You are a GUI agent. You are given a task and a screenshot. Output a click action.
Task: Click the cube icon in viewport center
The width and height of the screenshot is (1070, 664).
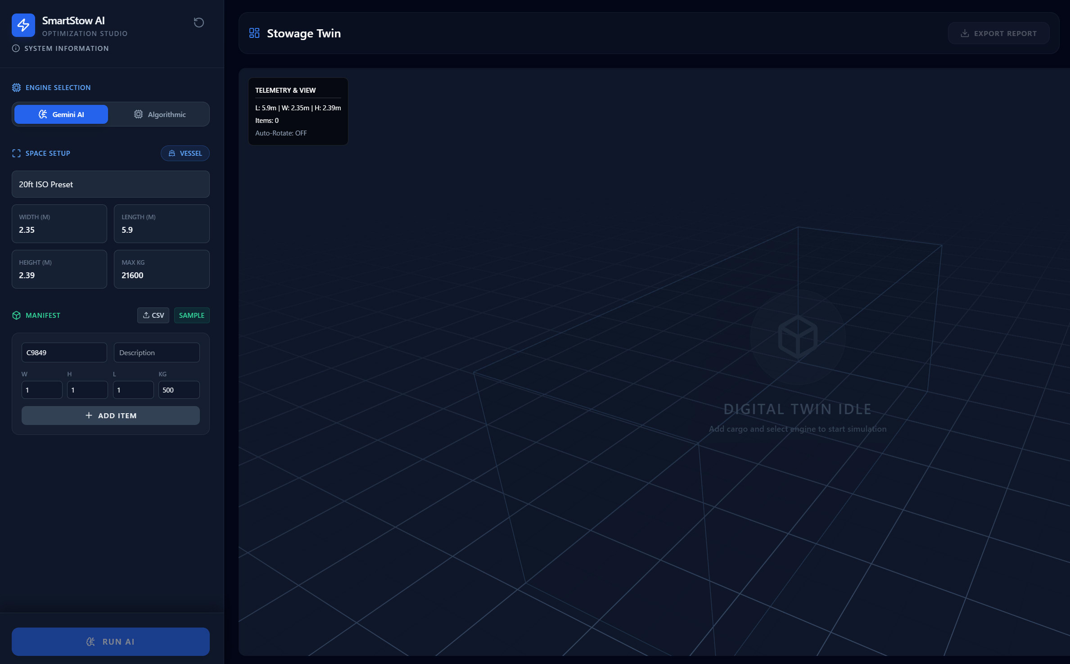798,337
